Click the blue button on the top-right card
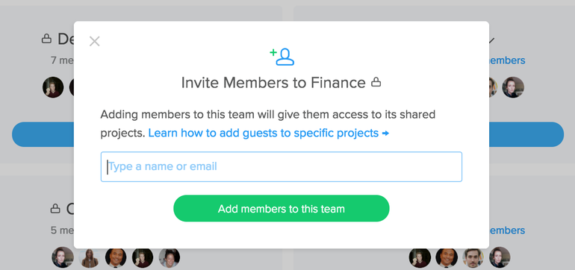Screen dimensions: 575x270 pos(526,134)
